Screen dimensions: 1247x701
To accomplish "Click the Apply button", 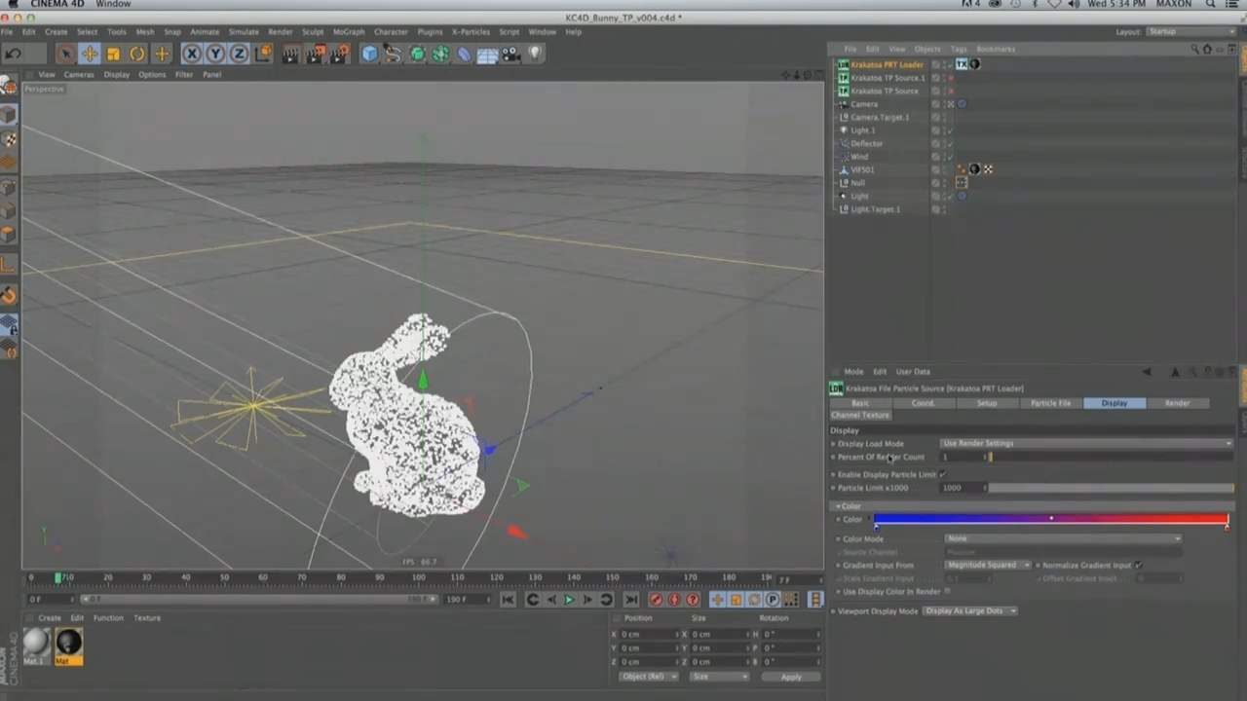I will (x=790, y=677).
